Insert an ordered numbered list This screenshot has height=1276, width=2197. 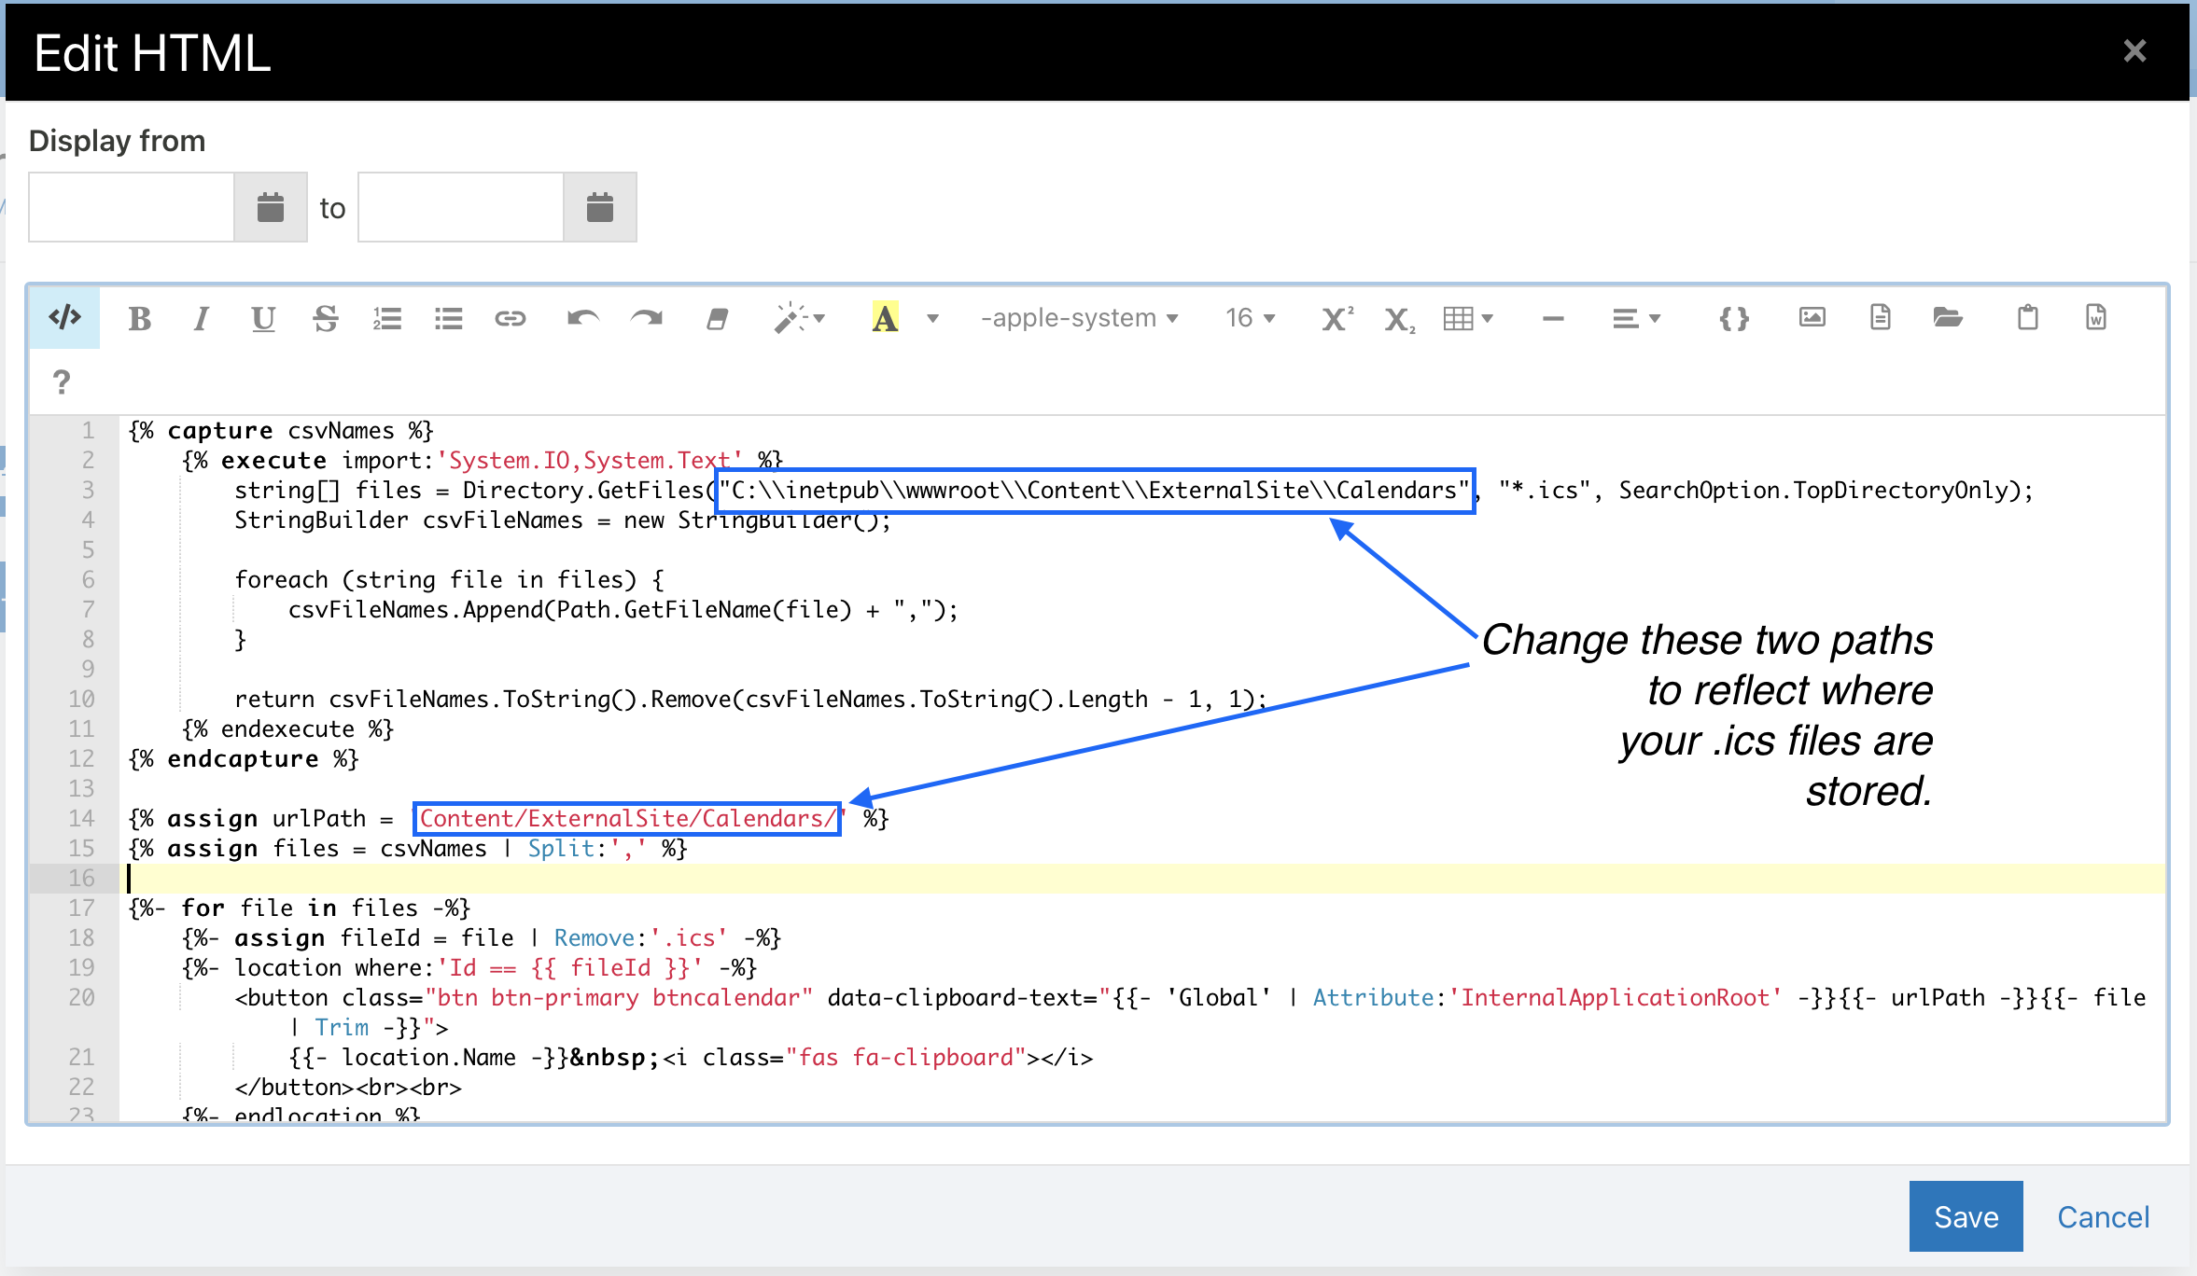point(387,319)
